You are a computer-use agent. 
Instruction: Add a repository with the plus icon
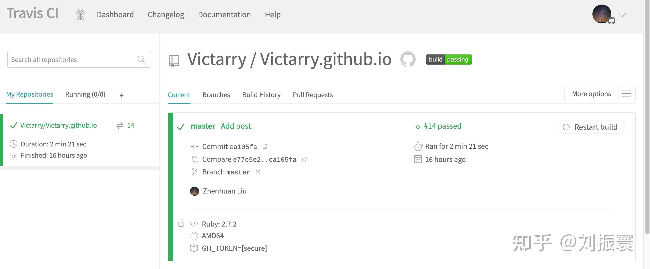point(121,95)
